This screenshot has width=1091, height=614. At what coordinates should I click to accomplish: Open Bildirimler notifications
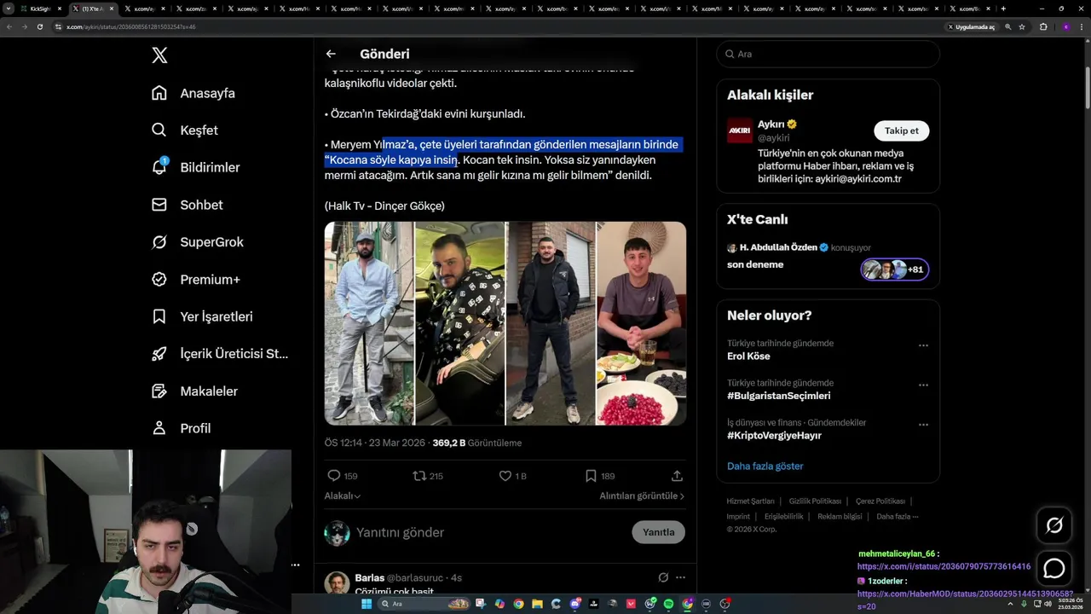click(x=195, y=167)
